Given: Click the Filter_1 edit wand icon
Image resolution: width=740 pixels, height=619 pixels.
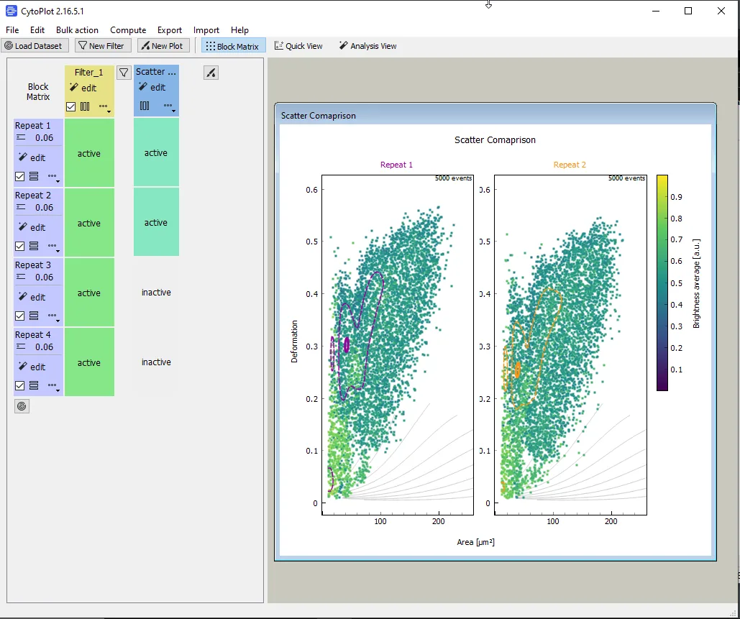Looking at the screenshot, I should tap(73, 87).
